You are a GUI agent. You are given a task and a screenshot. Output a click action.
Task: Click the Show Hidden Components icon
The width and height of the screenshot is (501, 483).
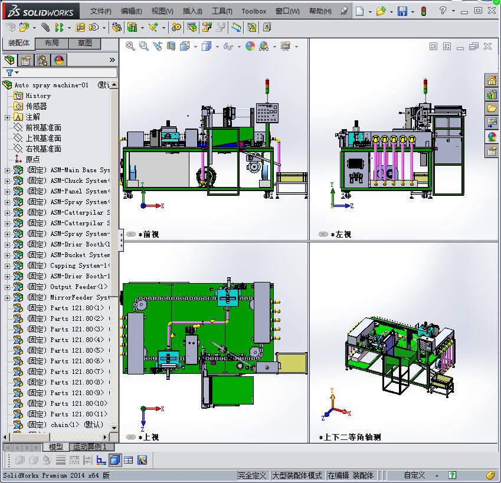pyautogui.click(x=117, y=28)
